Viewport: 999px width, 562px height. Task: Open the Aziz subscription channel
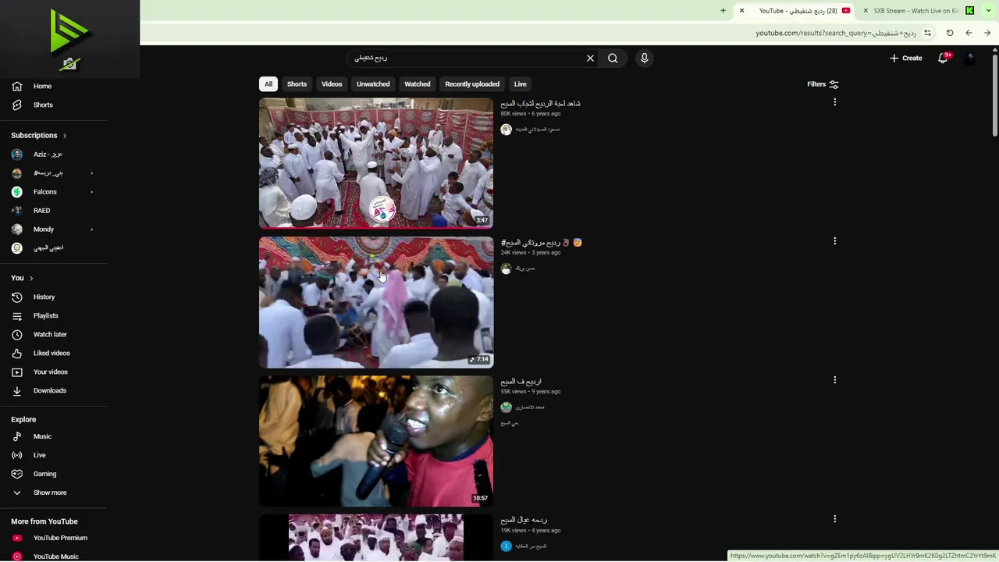click(48, 155)
